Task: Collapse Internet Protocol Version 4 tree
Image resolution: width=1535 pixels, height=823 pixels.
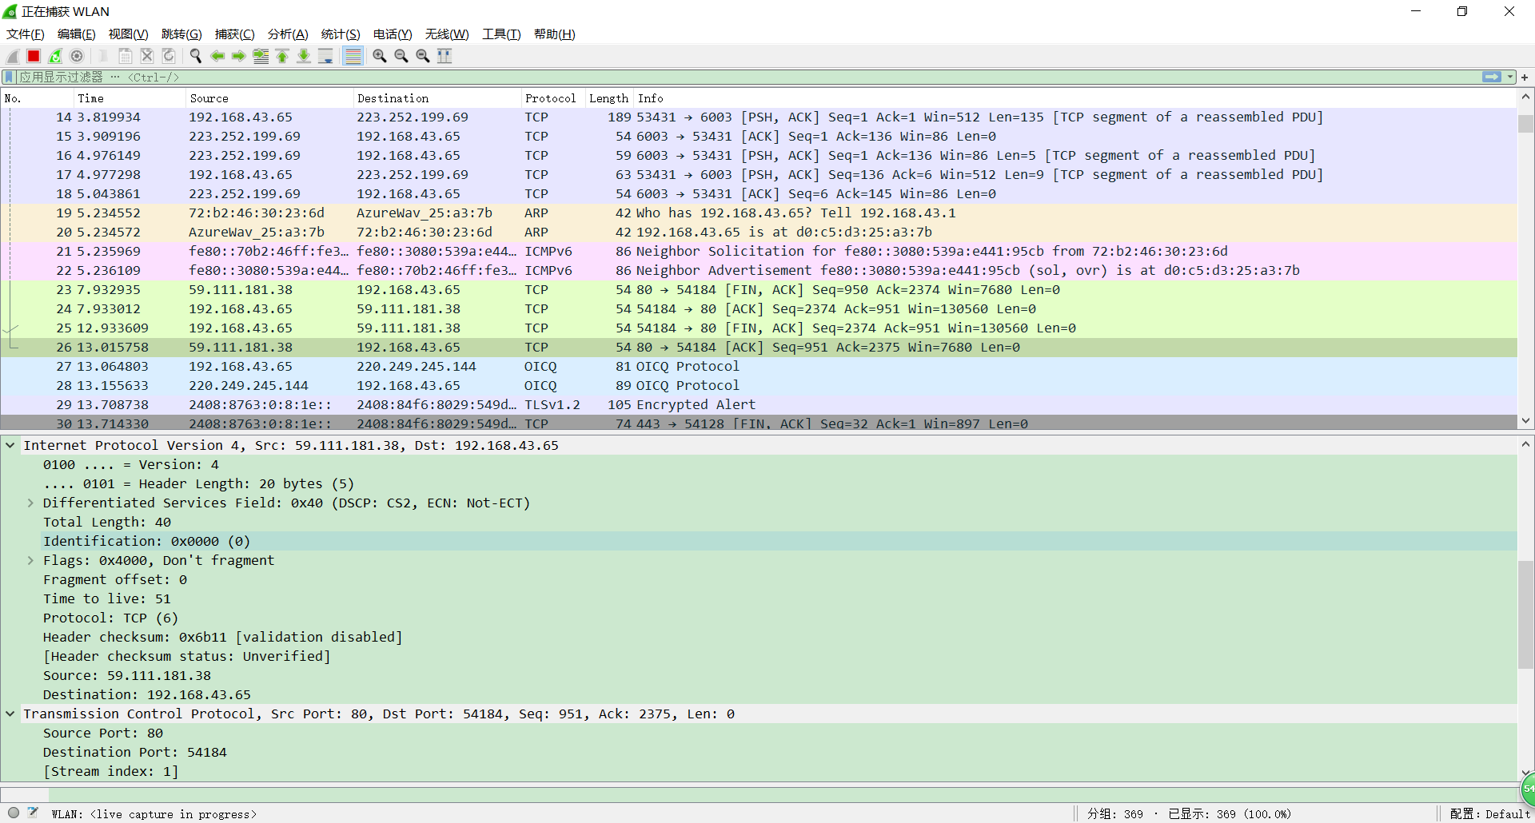Action: tap(10, 445)
